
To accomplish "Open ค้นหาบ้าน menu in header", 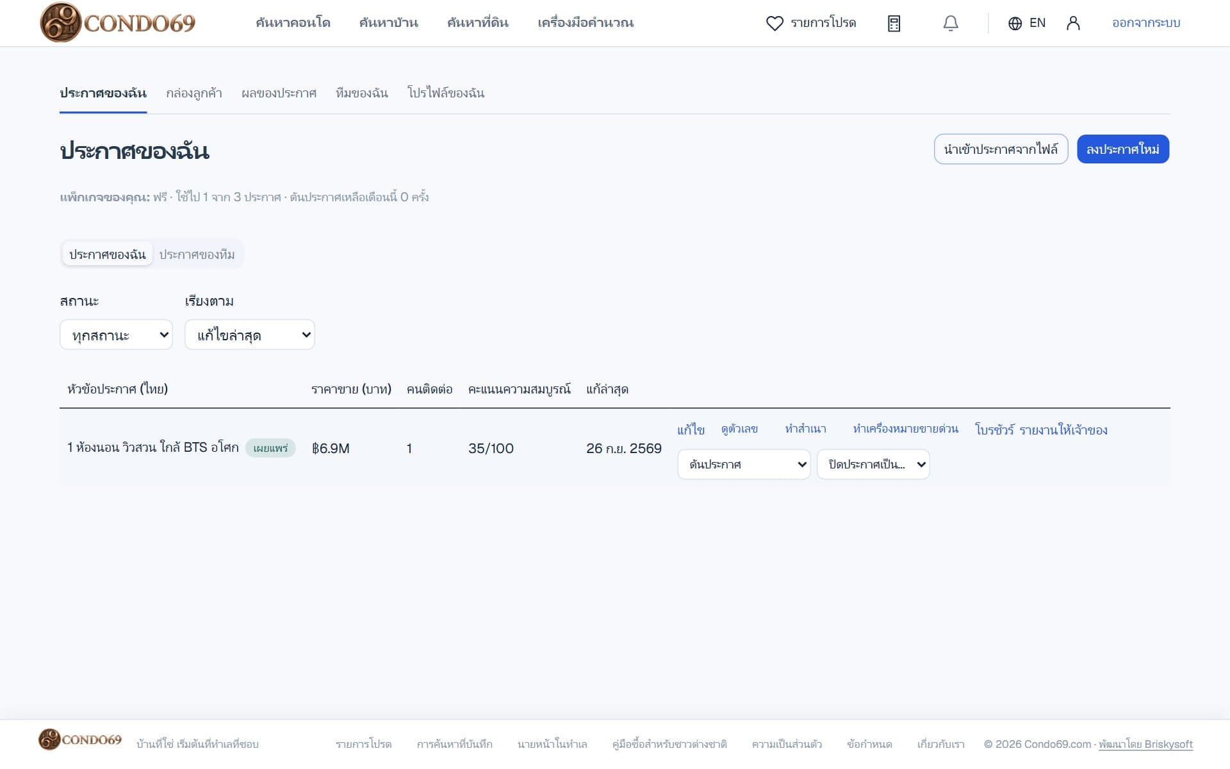I will click(x=388, y=23).
